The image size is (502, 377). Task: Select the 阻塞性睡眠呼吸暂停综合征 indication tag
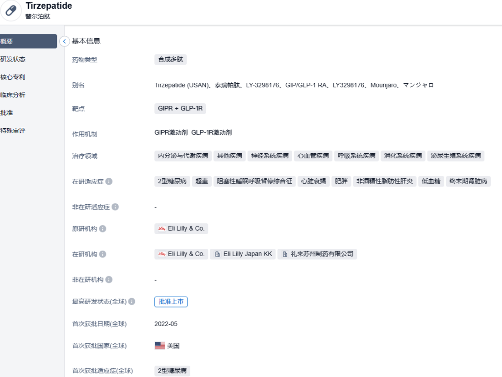point(254,182)
